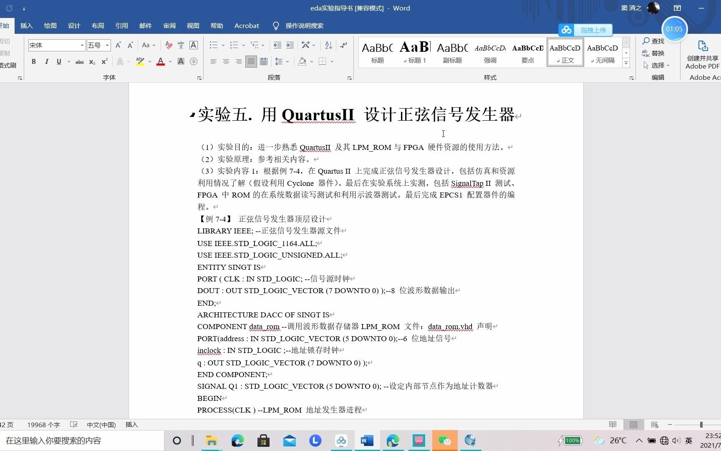This screenshot has width=721, height=451.
Task: Open the Layout tab
Action: tap(98, 26)
